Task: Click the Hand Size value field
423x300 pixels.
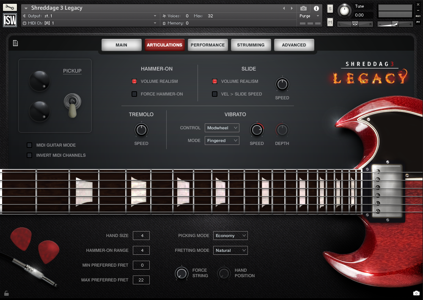Action: click(x=141, y=235)
